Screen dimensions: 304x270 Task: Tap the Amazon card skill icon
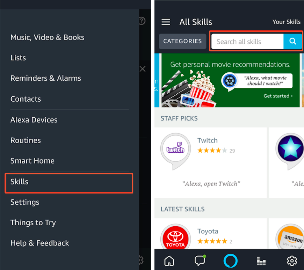click(290, 237)
